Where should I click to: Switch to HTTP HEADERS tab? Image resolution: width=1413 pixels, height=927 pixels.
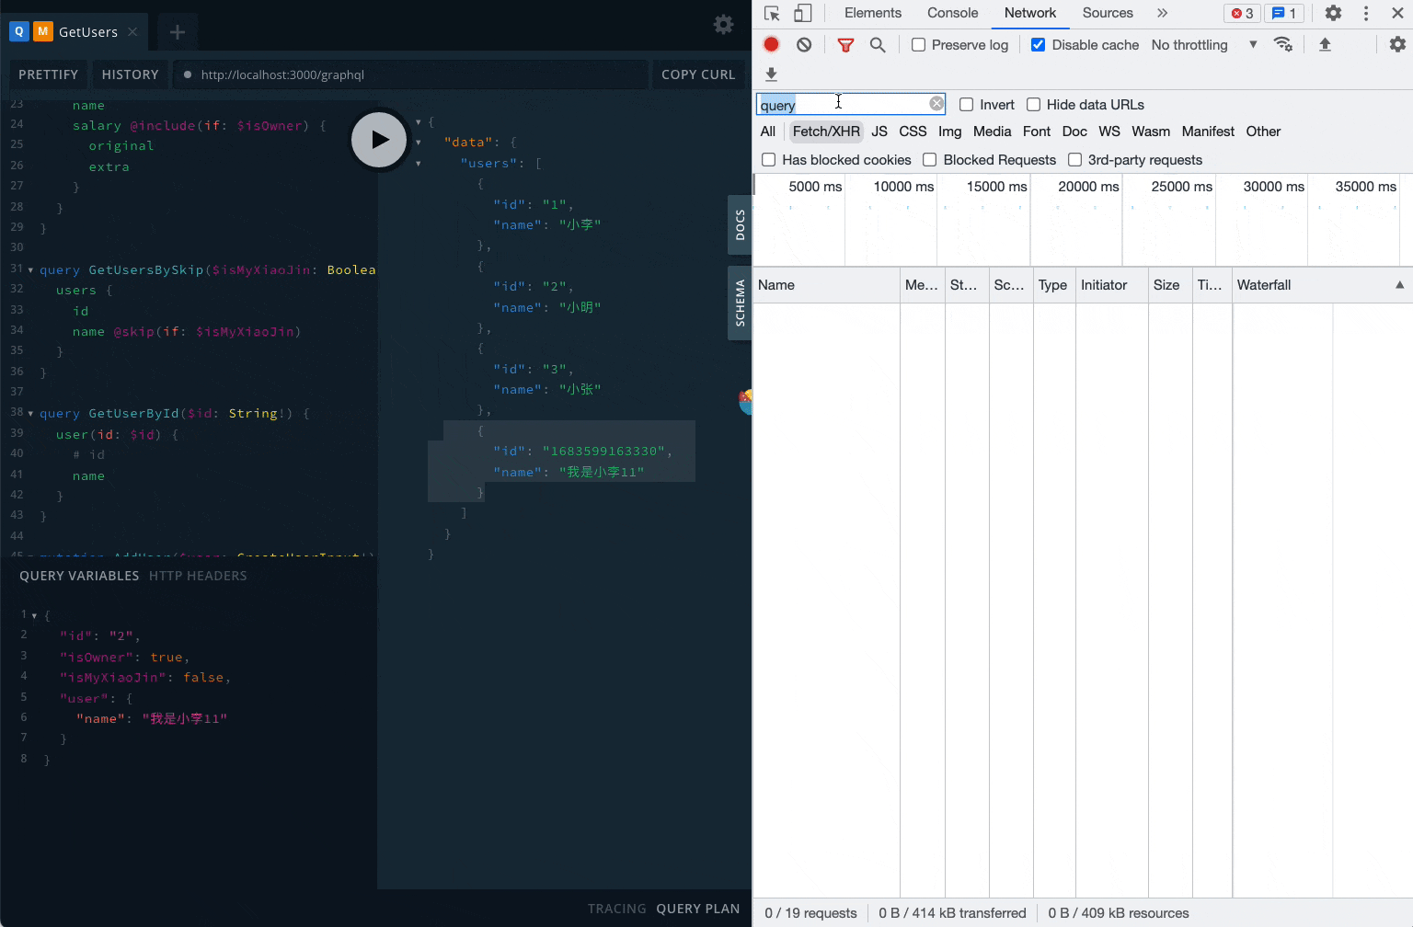198,576
